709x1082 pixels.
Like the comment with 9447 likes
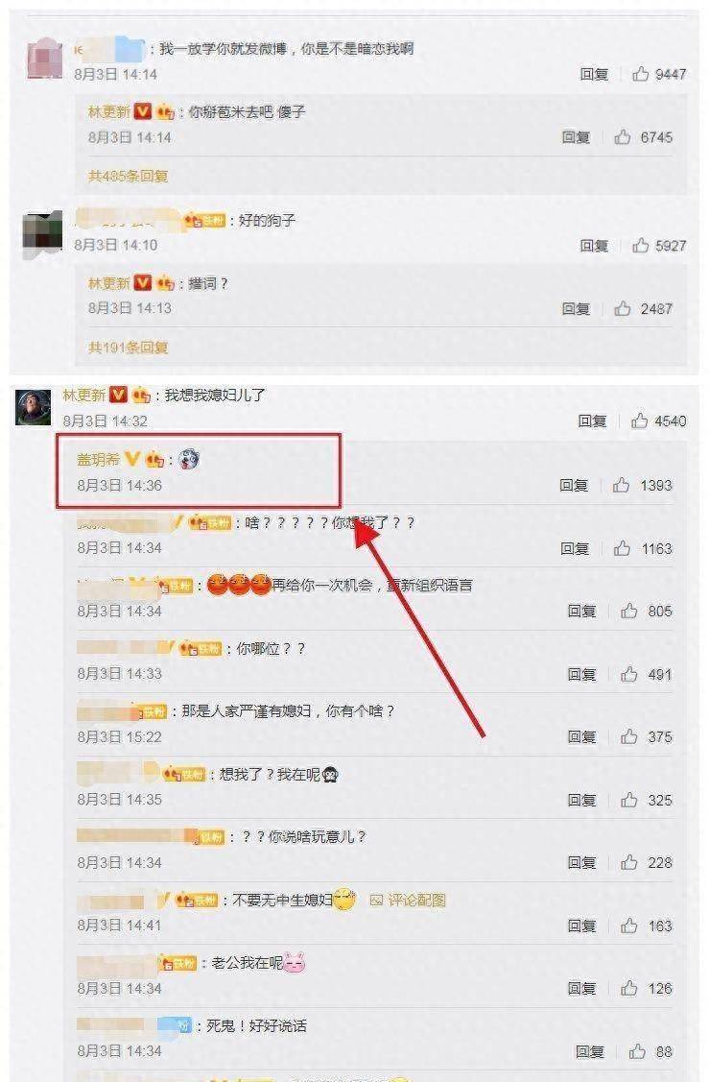(641, 73)
